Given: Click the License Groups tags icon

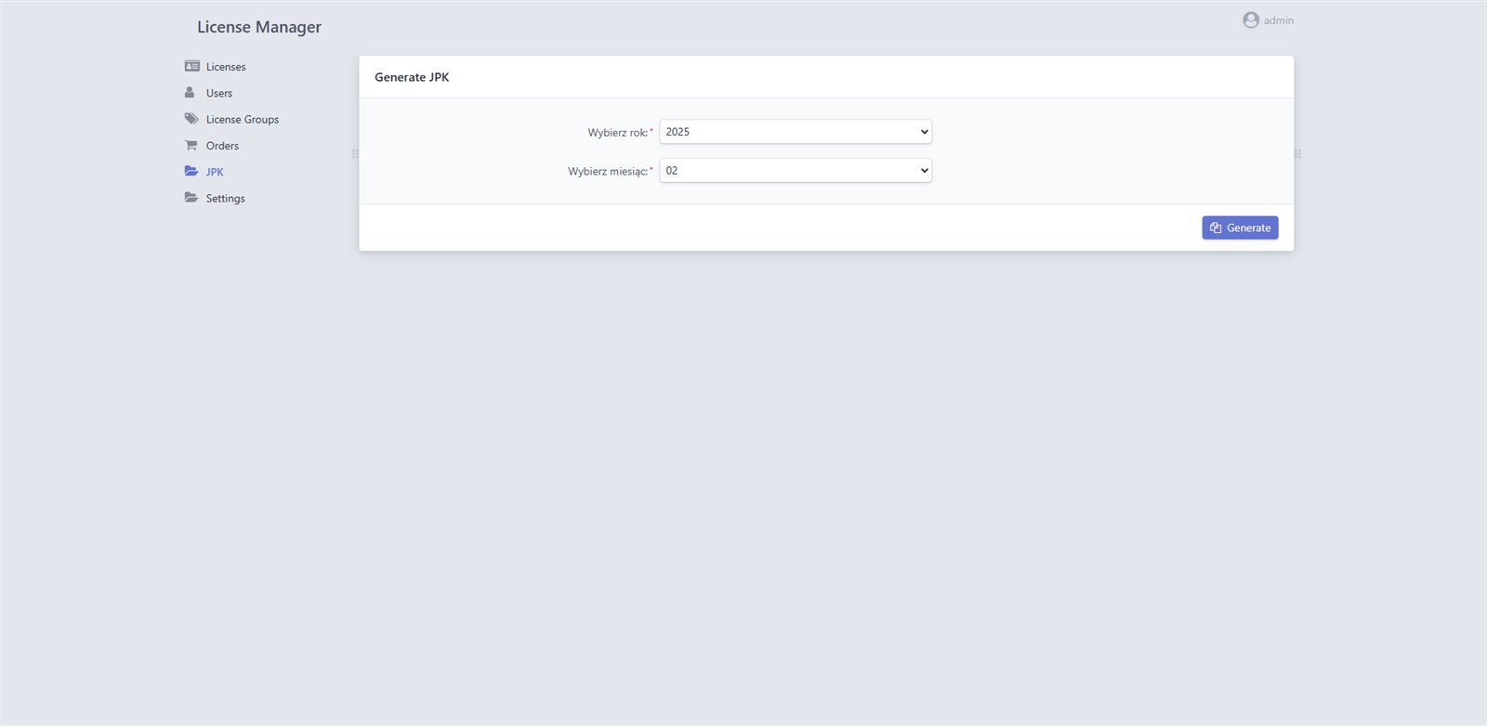Looking at the screenshot, I should tap(191, 119).
